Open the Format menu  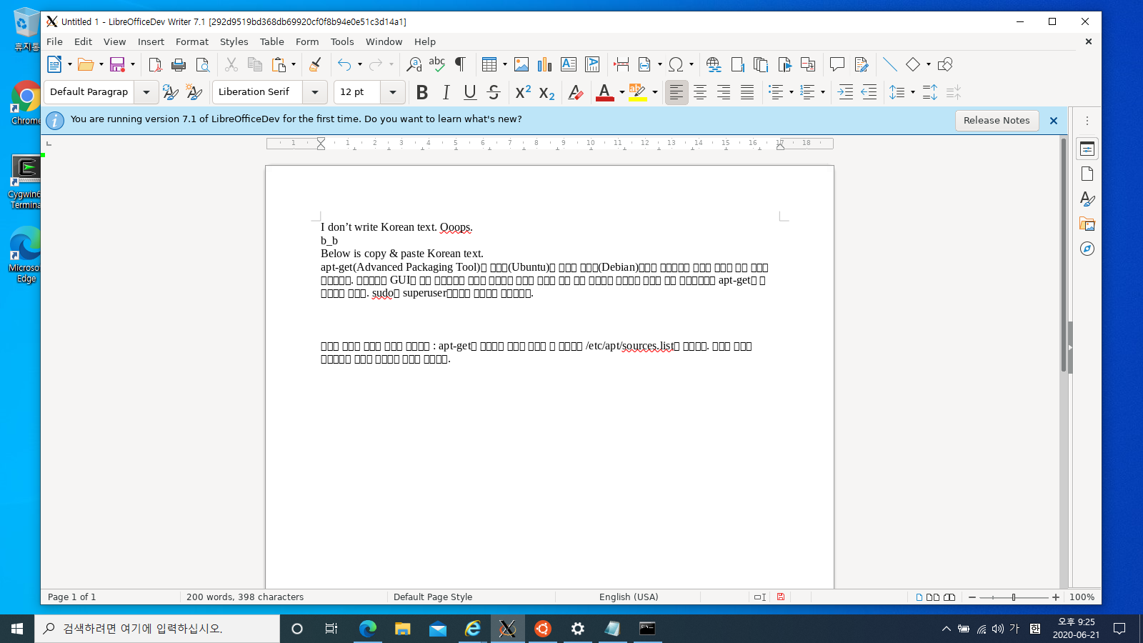click(192, 41)
